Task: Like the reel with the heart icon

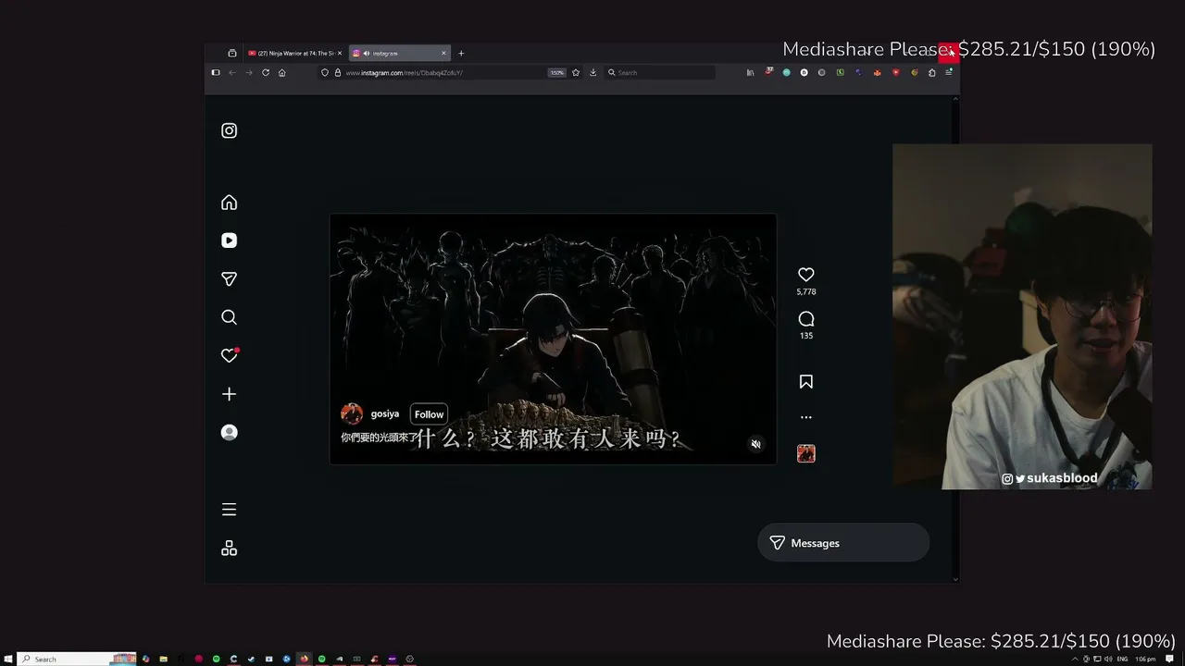Action: click(806, 275)
